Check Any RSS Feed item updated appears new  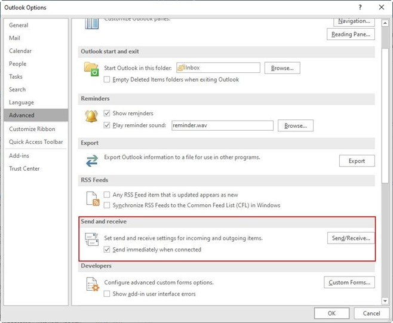107,195
